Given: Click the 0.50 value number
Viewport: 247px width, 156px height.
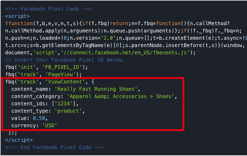Looking at the screenshot, I should point(39,118).
